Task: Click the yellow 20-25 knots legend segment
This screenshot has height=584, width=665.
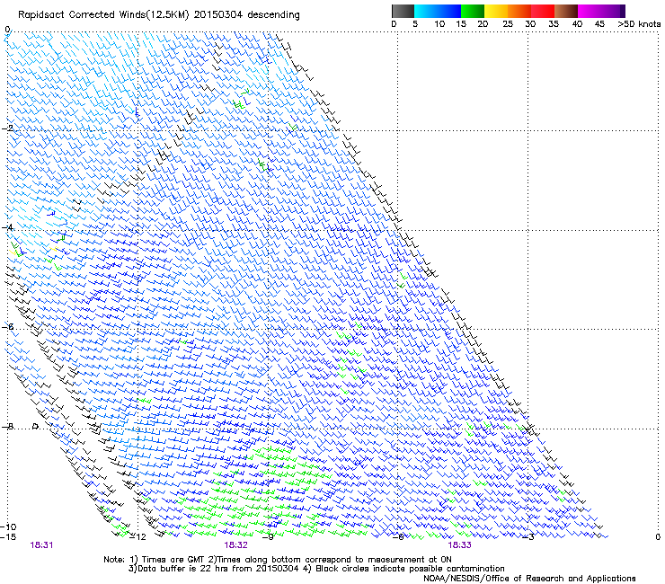Action: click(x=496, y=11)
